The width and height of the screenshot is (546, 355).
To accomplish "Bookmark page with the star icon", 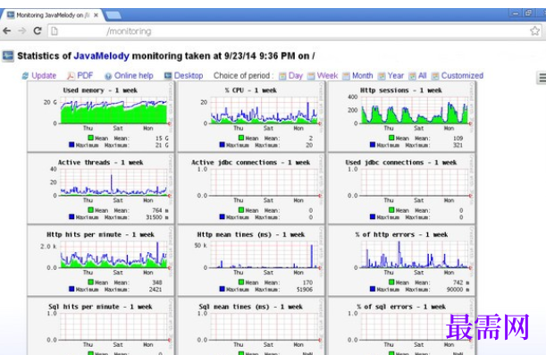I will pos(535,31).
